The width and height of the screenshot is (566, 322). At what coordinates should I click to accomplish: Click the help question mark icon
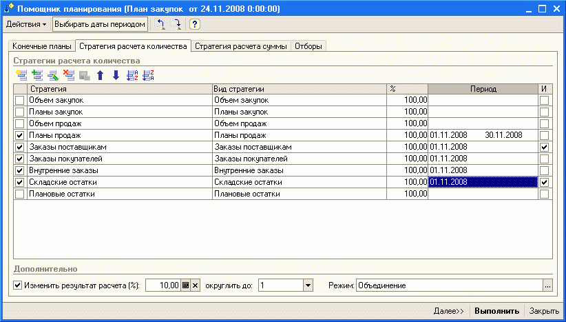(195, 24)
